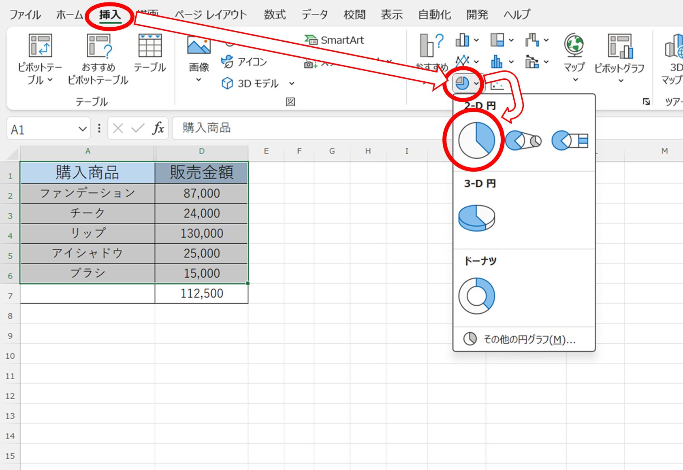
Task: Select the 2-D pie chart option
Action: [476, 140]
